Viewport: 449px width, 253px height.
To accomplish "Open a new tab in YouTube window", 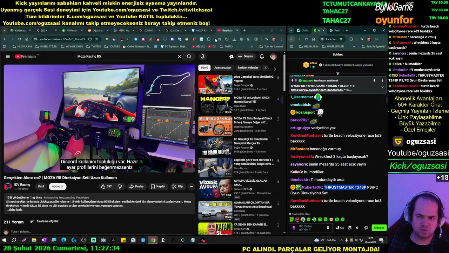I will coord(244,31).
